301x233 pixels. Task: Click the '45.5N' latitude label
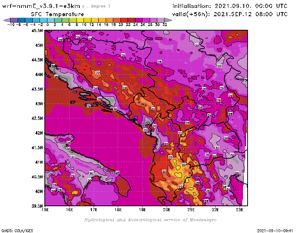37,31
